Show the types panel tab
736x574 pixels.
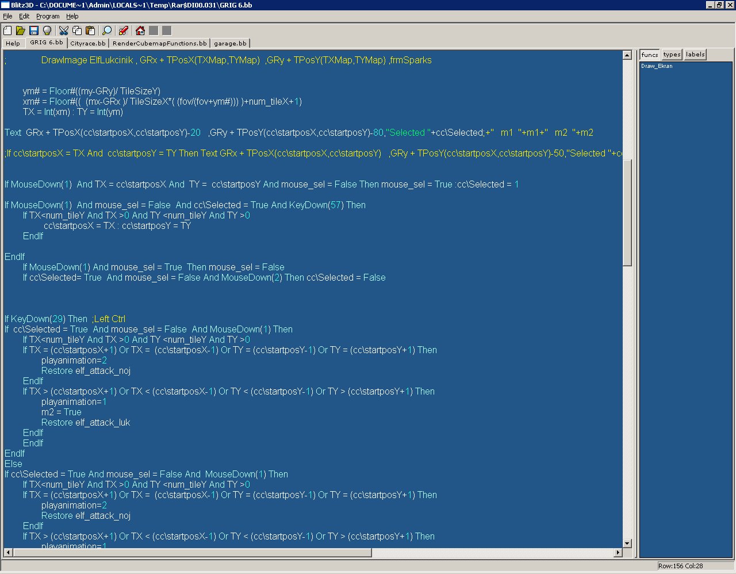tap(672, 55)
